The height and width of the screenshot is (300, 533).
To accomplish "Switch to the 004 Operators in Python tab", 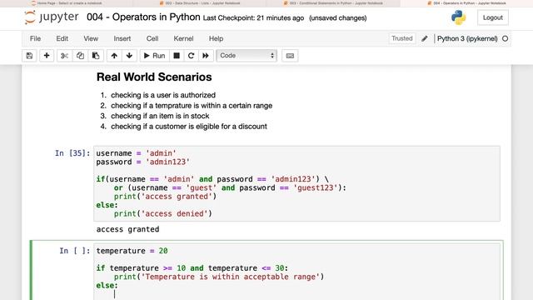I will coord(466,3).
